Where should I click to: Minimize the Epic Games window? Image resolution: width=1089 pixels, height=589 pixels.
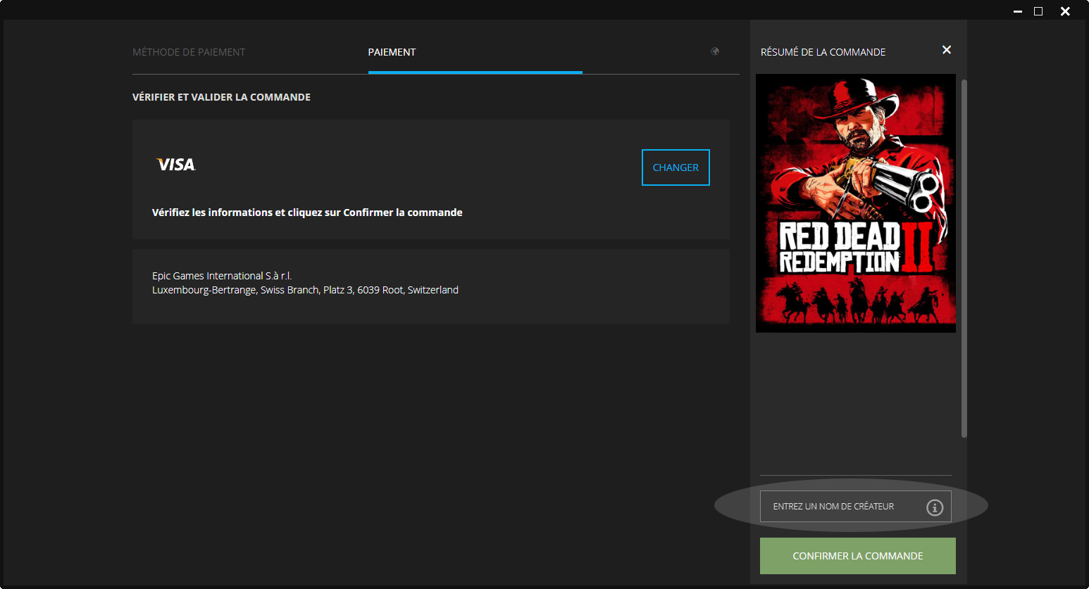tap(1017, 11)
